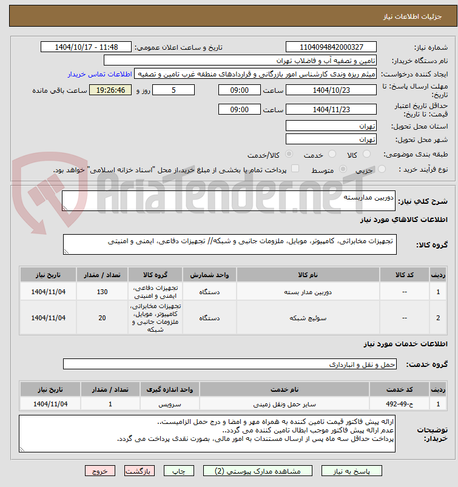The image size is (458, 487).
Task: Click the شماره نیاز number field
Action: [331, 47]
